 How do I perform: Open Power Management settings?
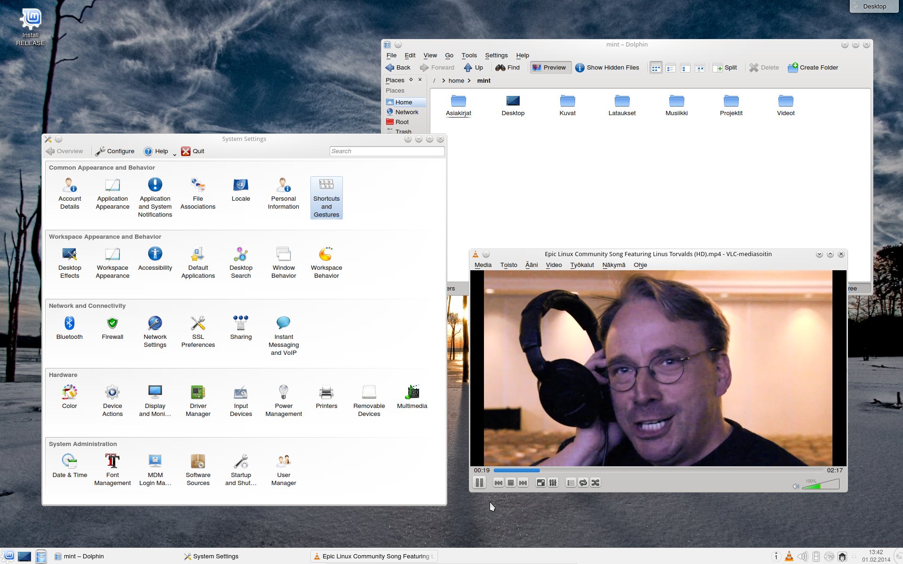tap(284, 401)
